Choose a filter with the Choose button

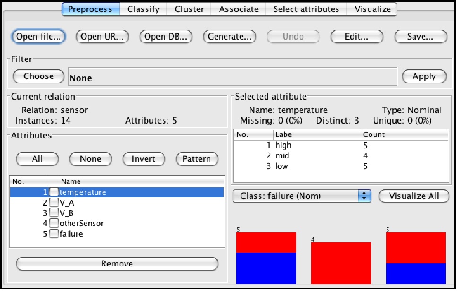click(x=38, y=76)
